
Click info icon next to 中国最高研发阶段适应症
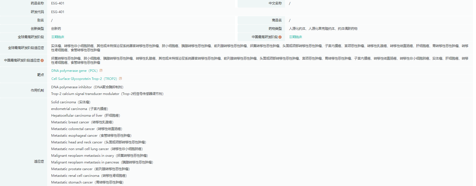[42, 60]
